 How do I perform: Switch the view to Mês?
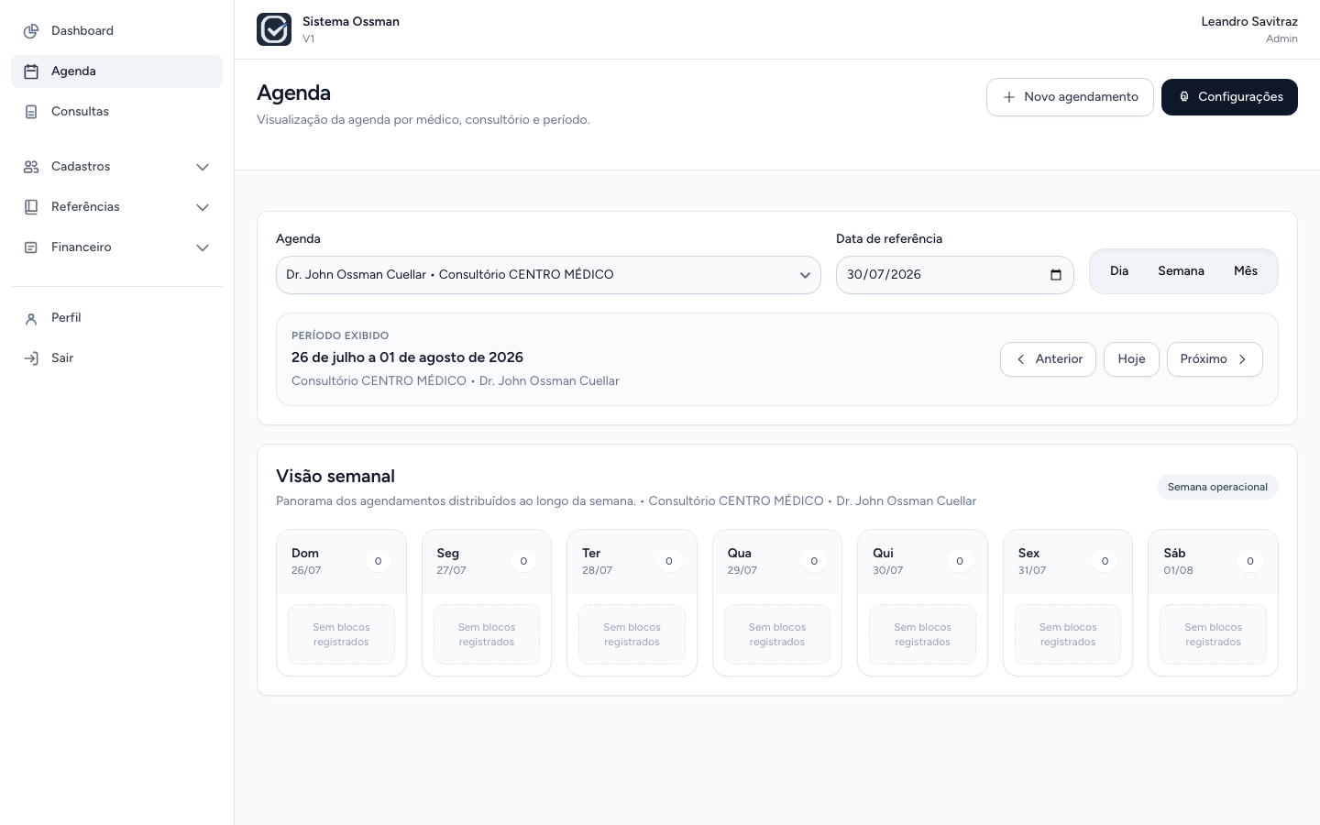1246,271
